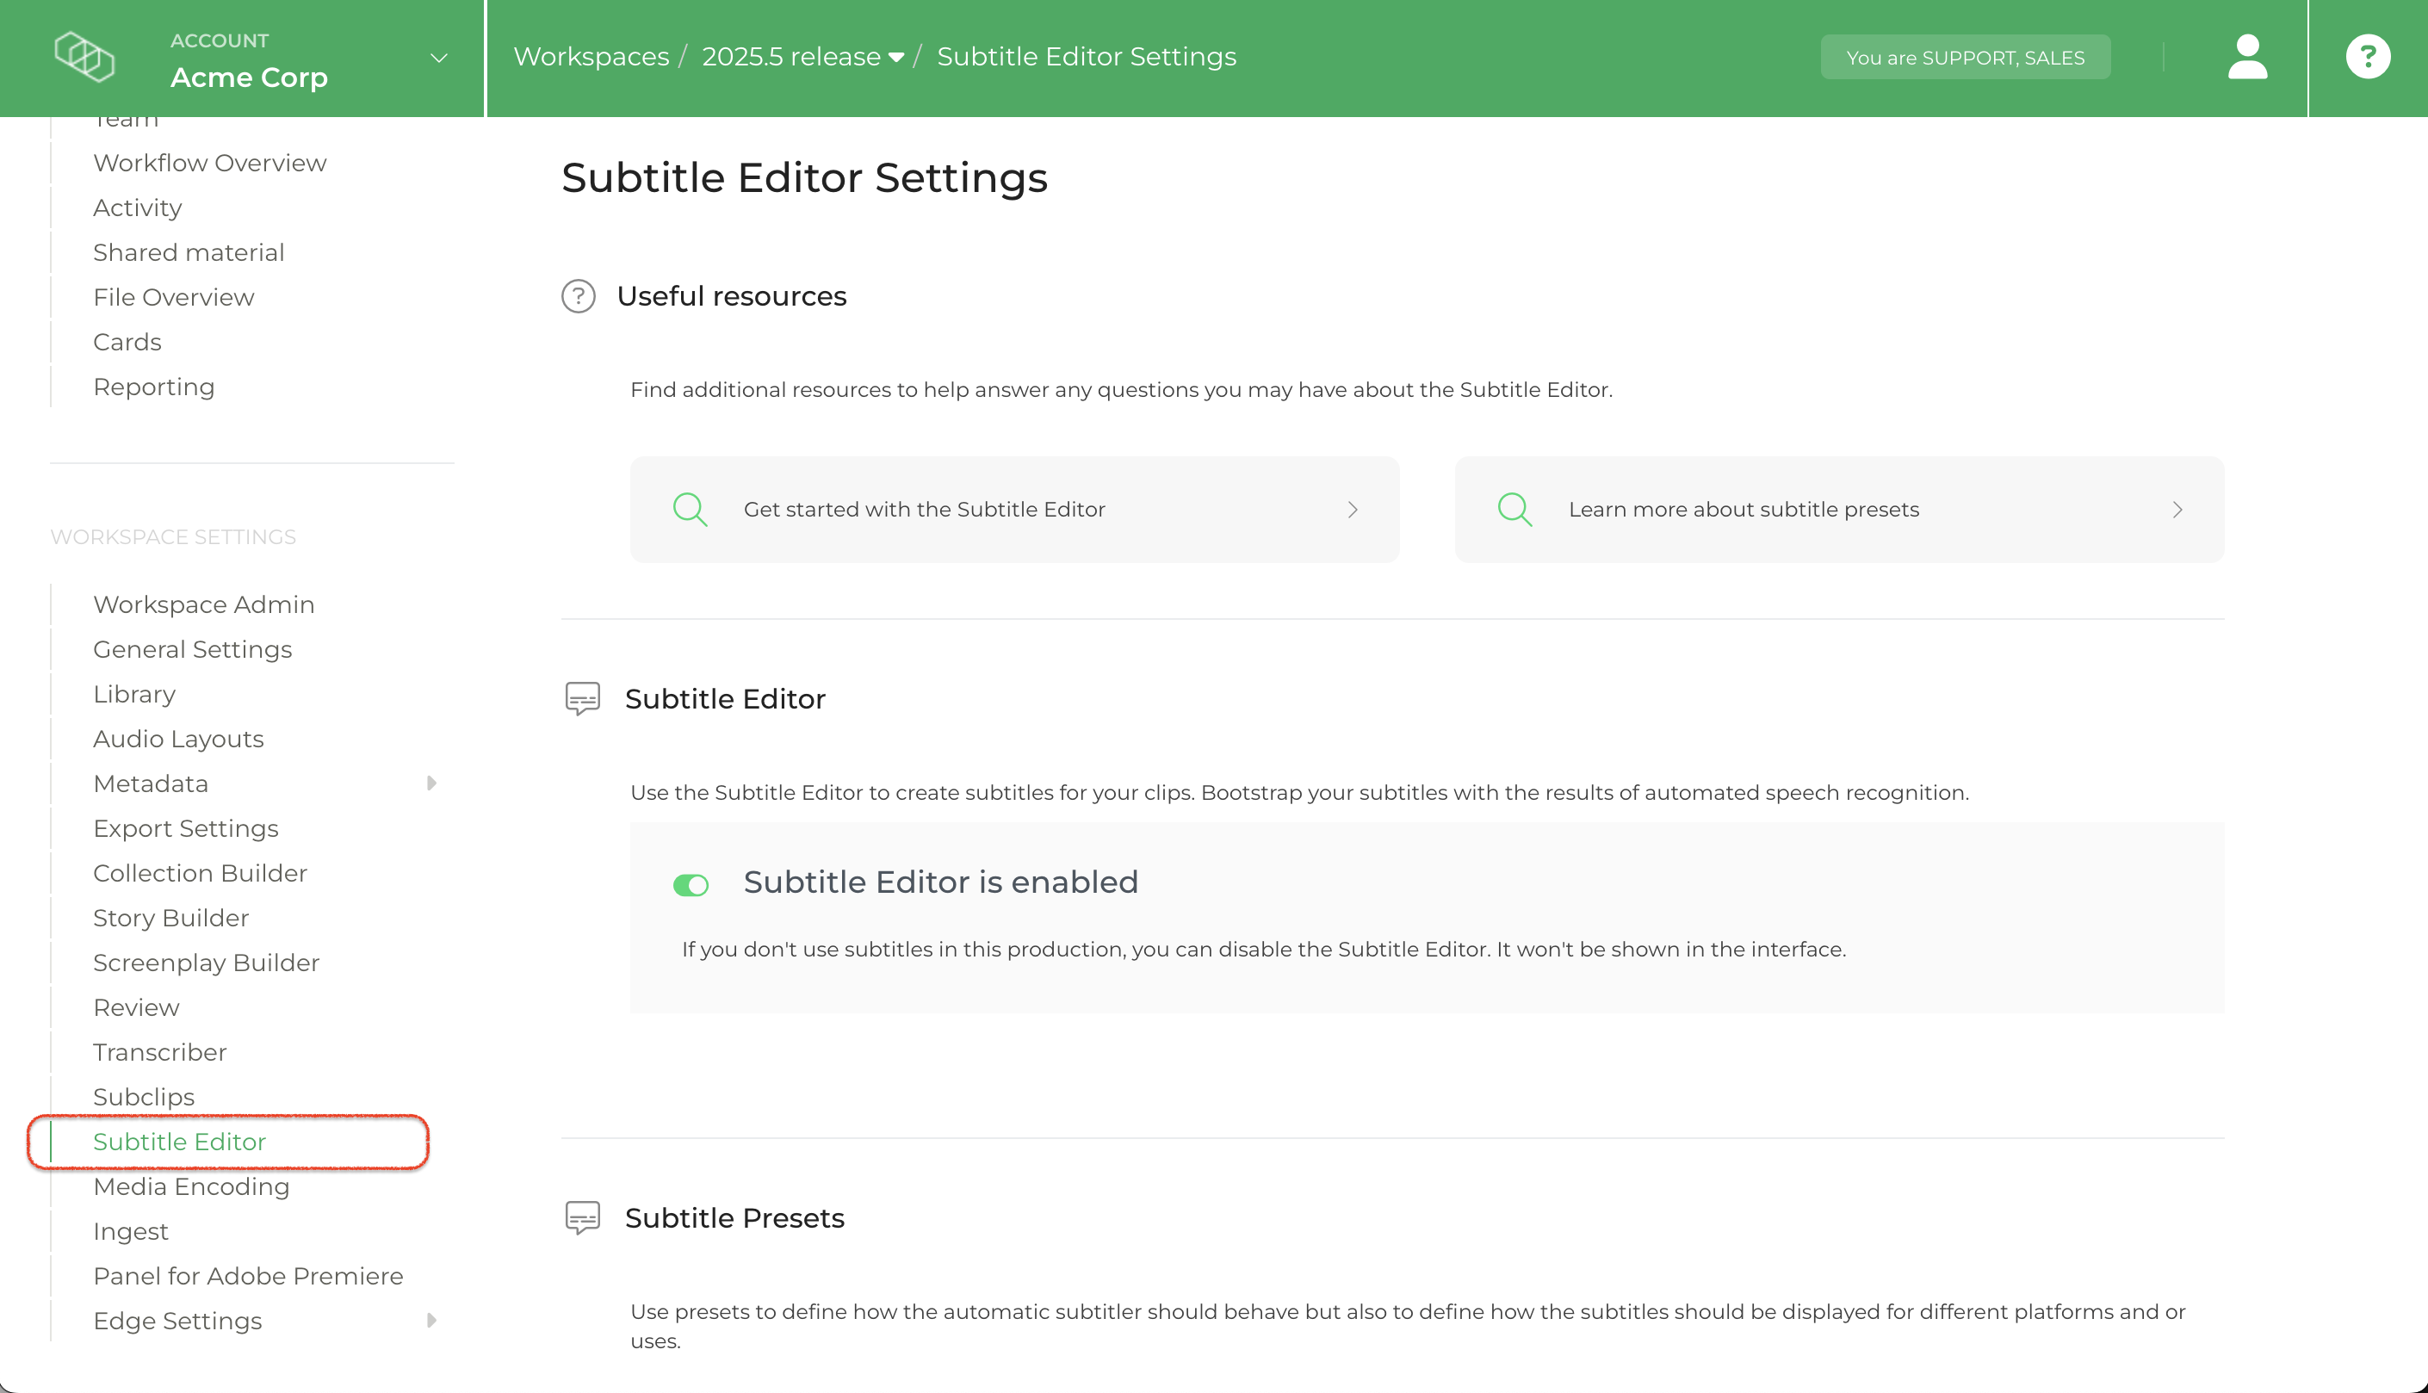2428x1393 pixels.
Task: Open the Acme Corp account dropdown
Action: coord(438,59)
